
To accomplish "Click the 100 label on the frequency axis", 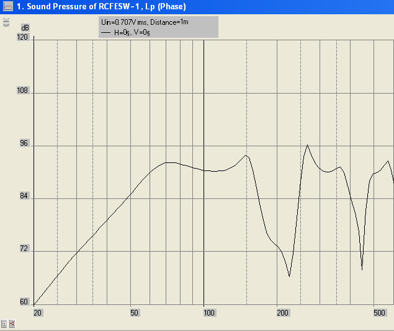I will pos(209,312).
